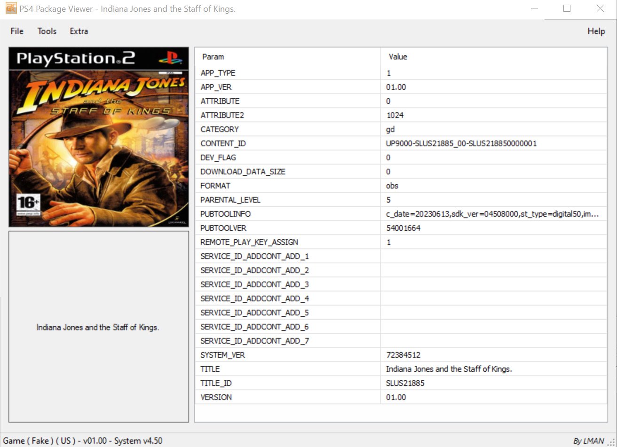Click the TITLE value Indiana Jones and the Staff of Kings
Screen dimensions: 617x447
click(x=449, y=369)
